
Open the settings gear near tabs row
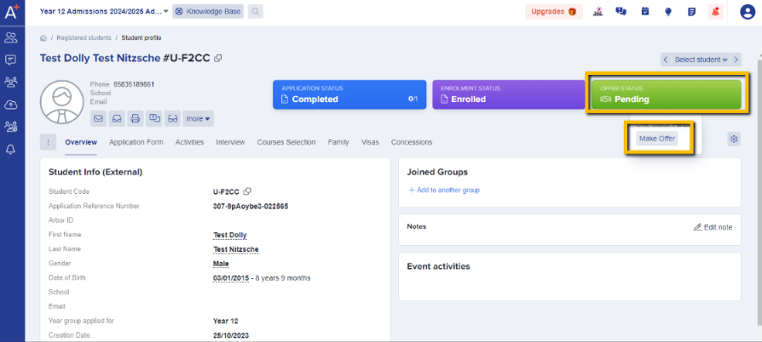(x=734, y=140)
